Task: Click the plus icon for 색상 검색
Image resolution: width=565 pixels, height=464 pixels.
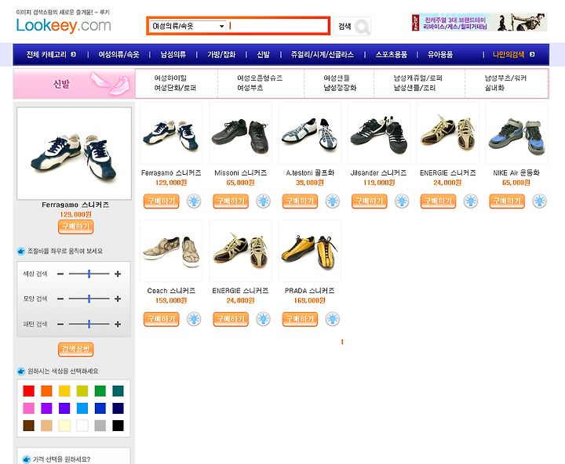Action: (118, 274)
